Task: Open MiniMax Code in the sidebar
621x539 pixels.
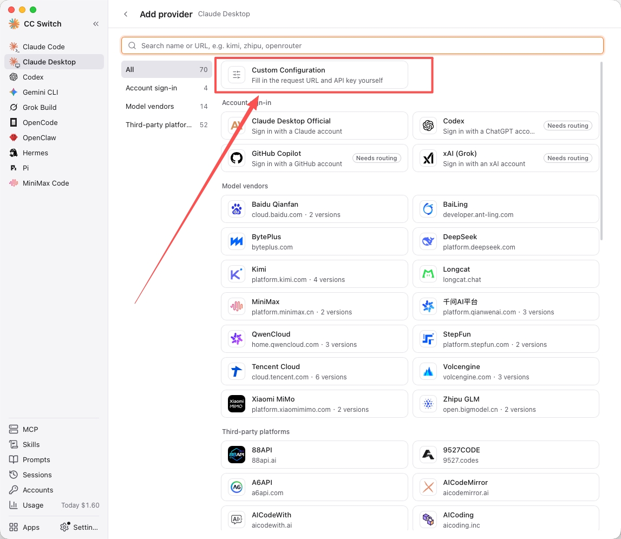Action: coord(54,183)
